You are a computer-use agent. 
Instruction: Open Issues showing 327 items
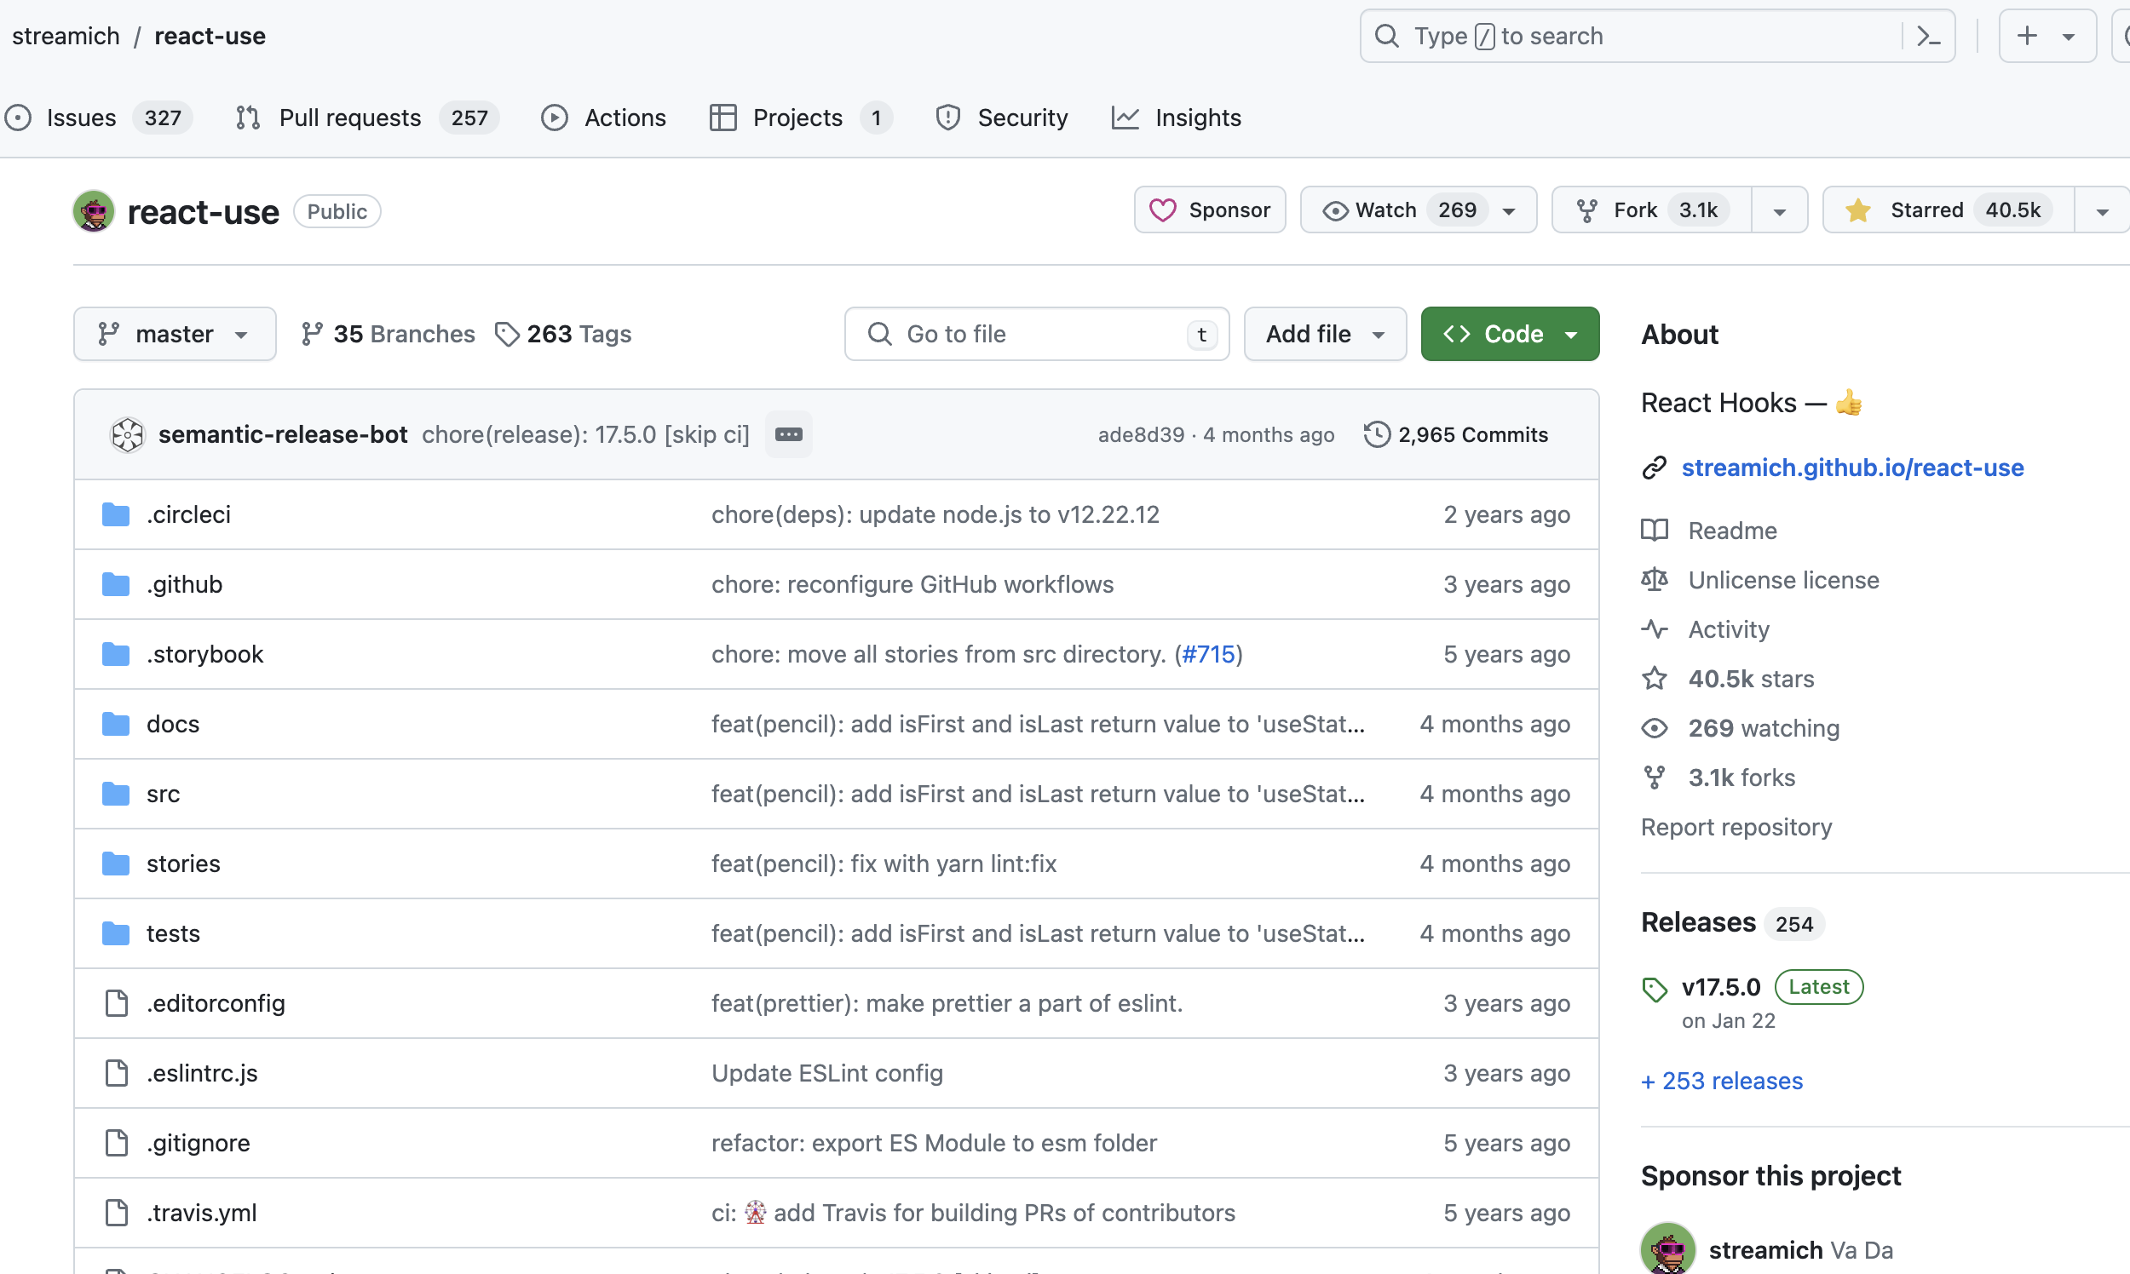pos(82,118)
